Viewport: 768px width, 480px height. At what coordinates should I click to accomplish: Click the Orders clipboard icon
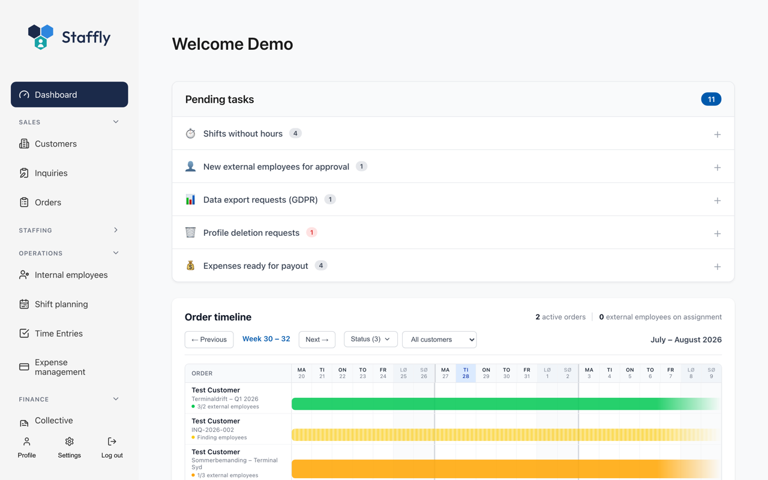[24, 203]
